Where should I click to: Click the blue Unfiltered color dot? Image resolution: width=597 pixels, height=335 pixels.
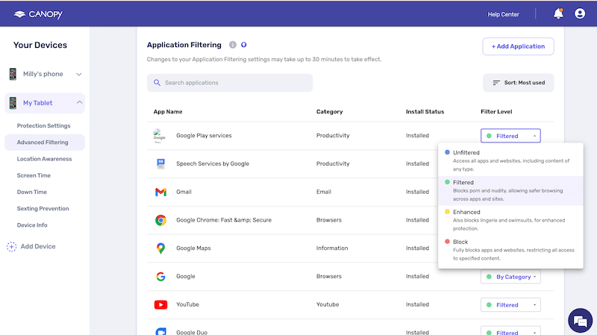pyautogui.click(x=447, y=152)
